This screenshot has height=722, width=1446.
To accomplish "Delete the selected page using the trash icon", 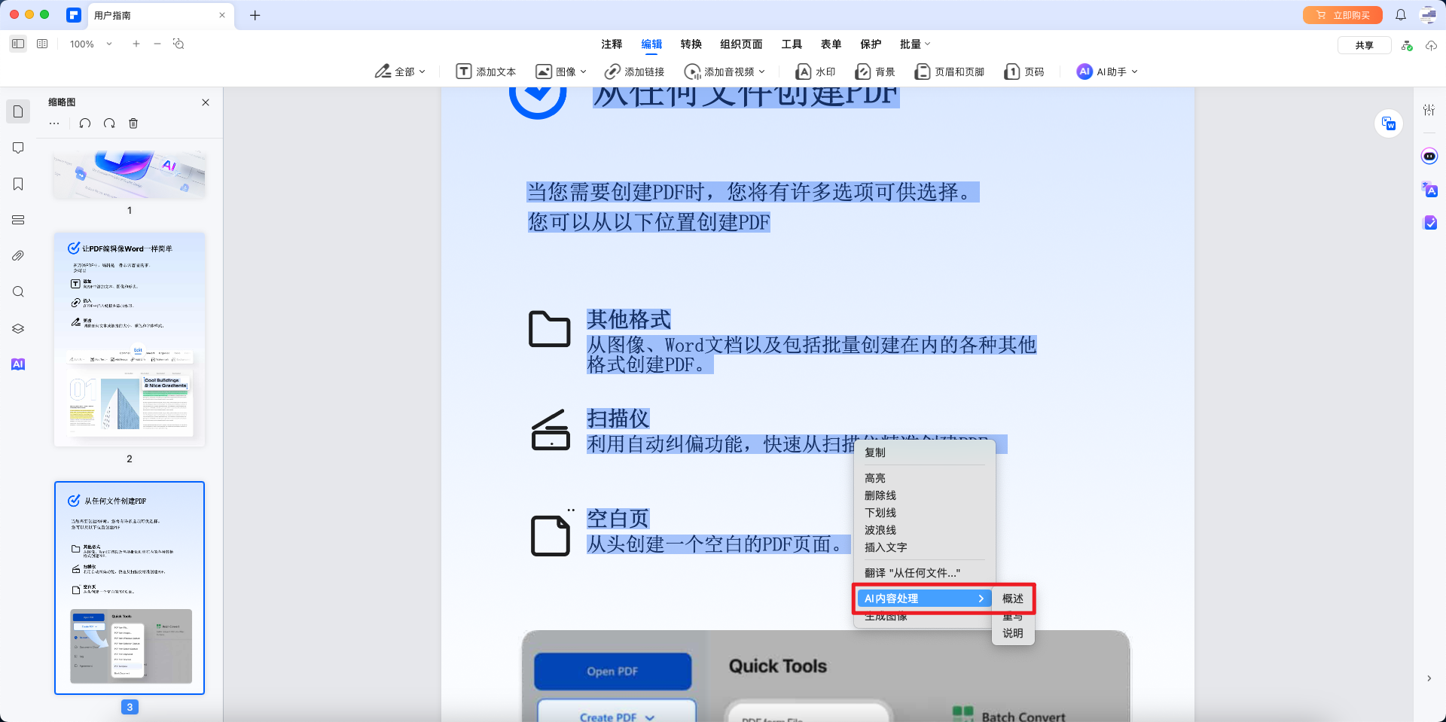I will pyautogui.click(x=133, y=123).
